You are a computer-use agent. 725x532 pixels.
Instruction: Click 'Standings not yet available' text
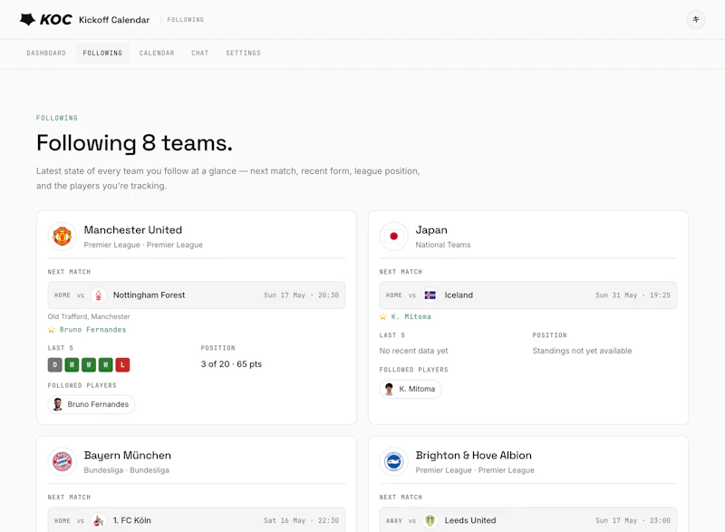(x=582, y=351)
